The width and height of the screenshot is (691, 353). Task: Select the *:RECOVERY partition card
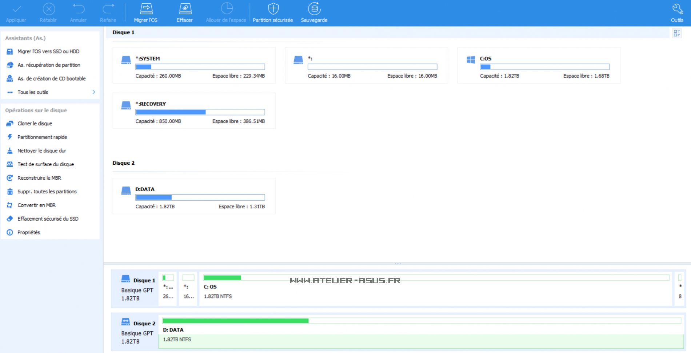click(194, 111)
